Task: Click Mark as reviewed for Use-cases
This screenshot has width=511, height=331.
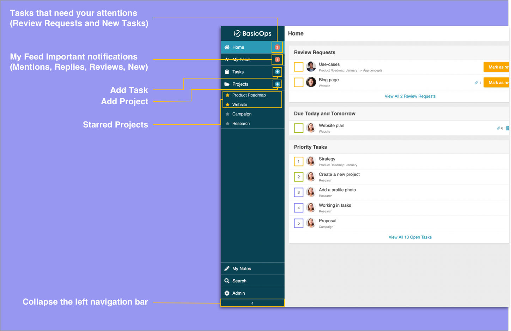Action: 497,67
